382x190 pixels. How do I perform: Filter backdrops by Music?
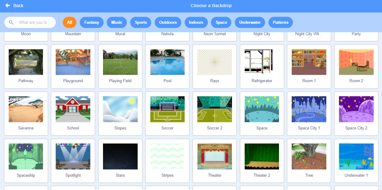117,22
